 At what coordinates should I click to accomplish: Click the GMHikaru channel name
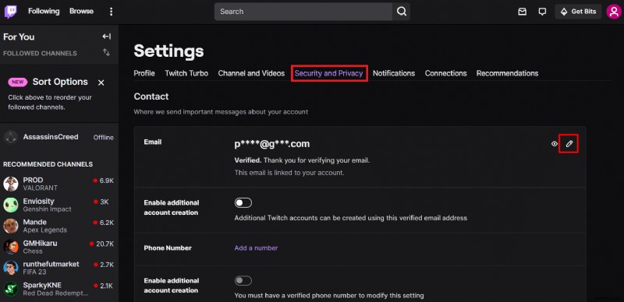coord(40,243)
